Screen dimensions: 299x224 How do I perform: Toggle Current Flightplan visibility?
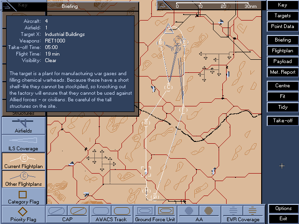23,160
